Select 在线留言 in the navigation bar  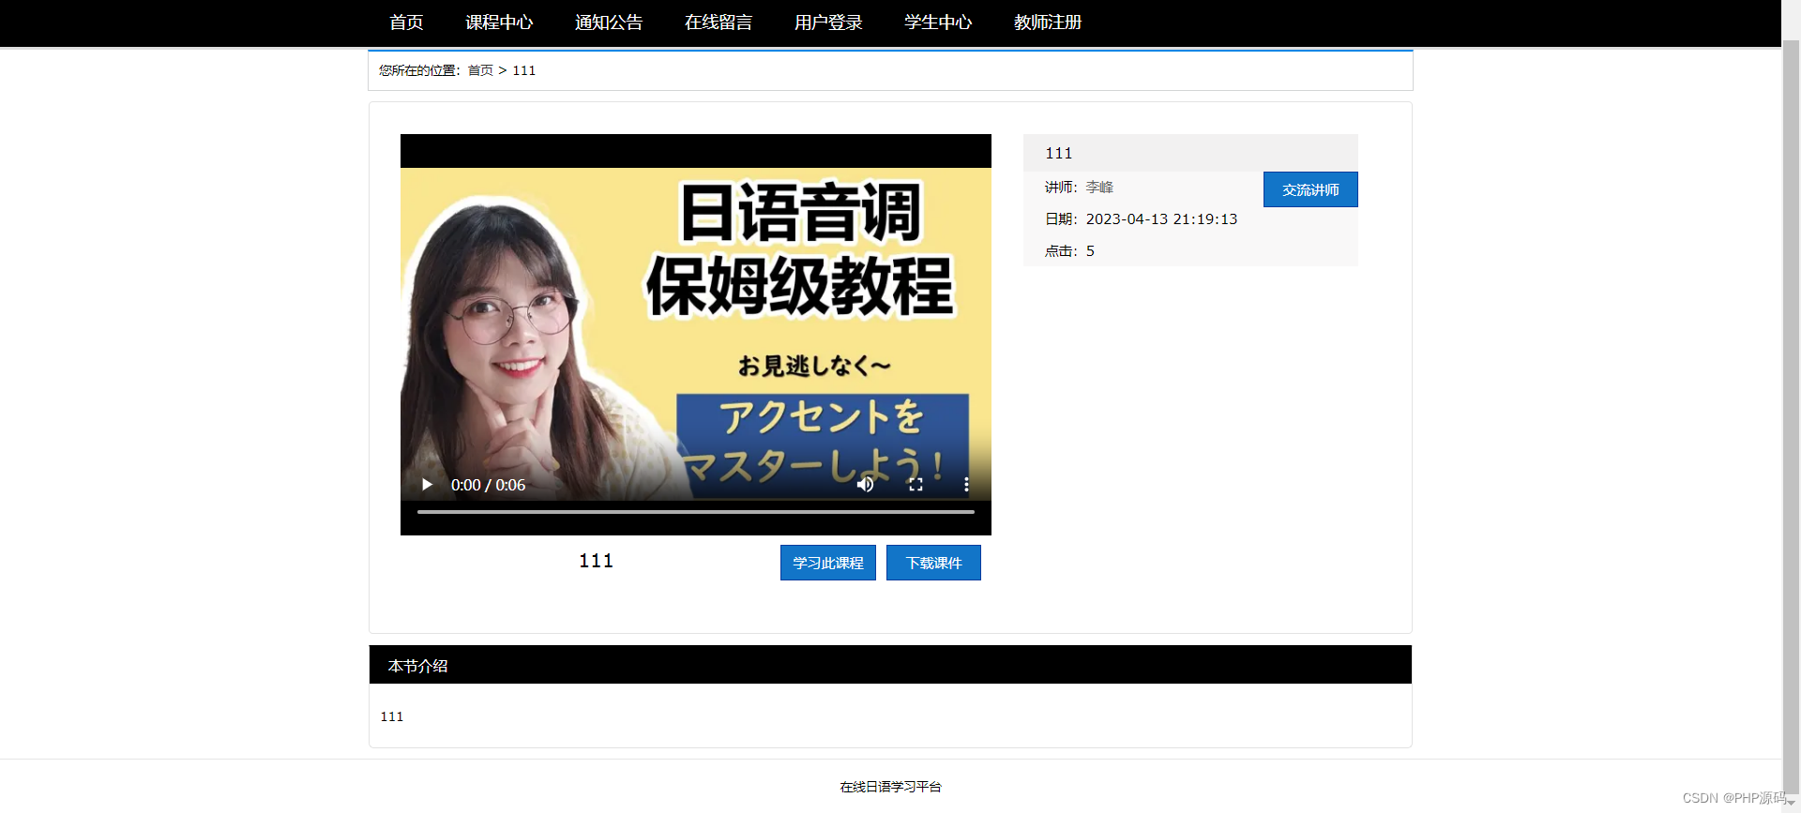tap(719, 23)
